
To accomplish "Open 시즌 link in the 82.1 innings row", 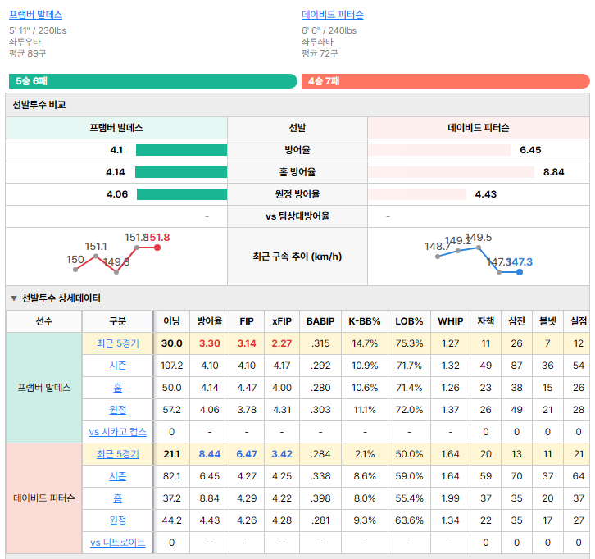I will 118,476.
